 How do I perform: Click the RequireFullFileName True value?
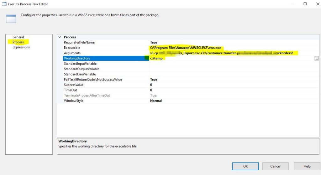(x=154, y=42)
